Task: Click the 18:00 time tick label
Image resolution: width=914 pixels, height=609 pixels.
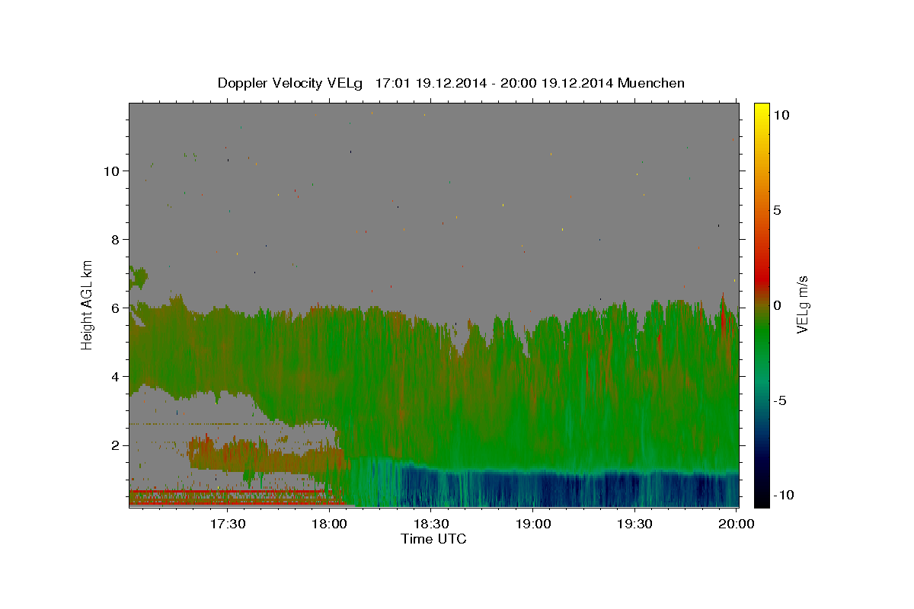Action: point(330,524)
